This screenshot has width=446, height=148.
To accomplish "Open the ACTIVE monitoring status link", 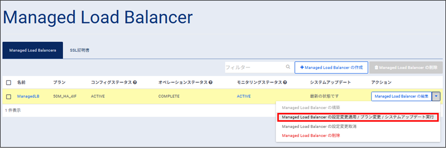I will [244, 96].
